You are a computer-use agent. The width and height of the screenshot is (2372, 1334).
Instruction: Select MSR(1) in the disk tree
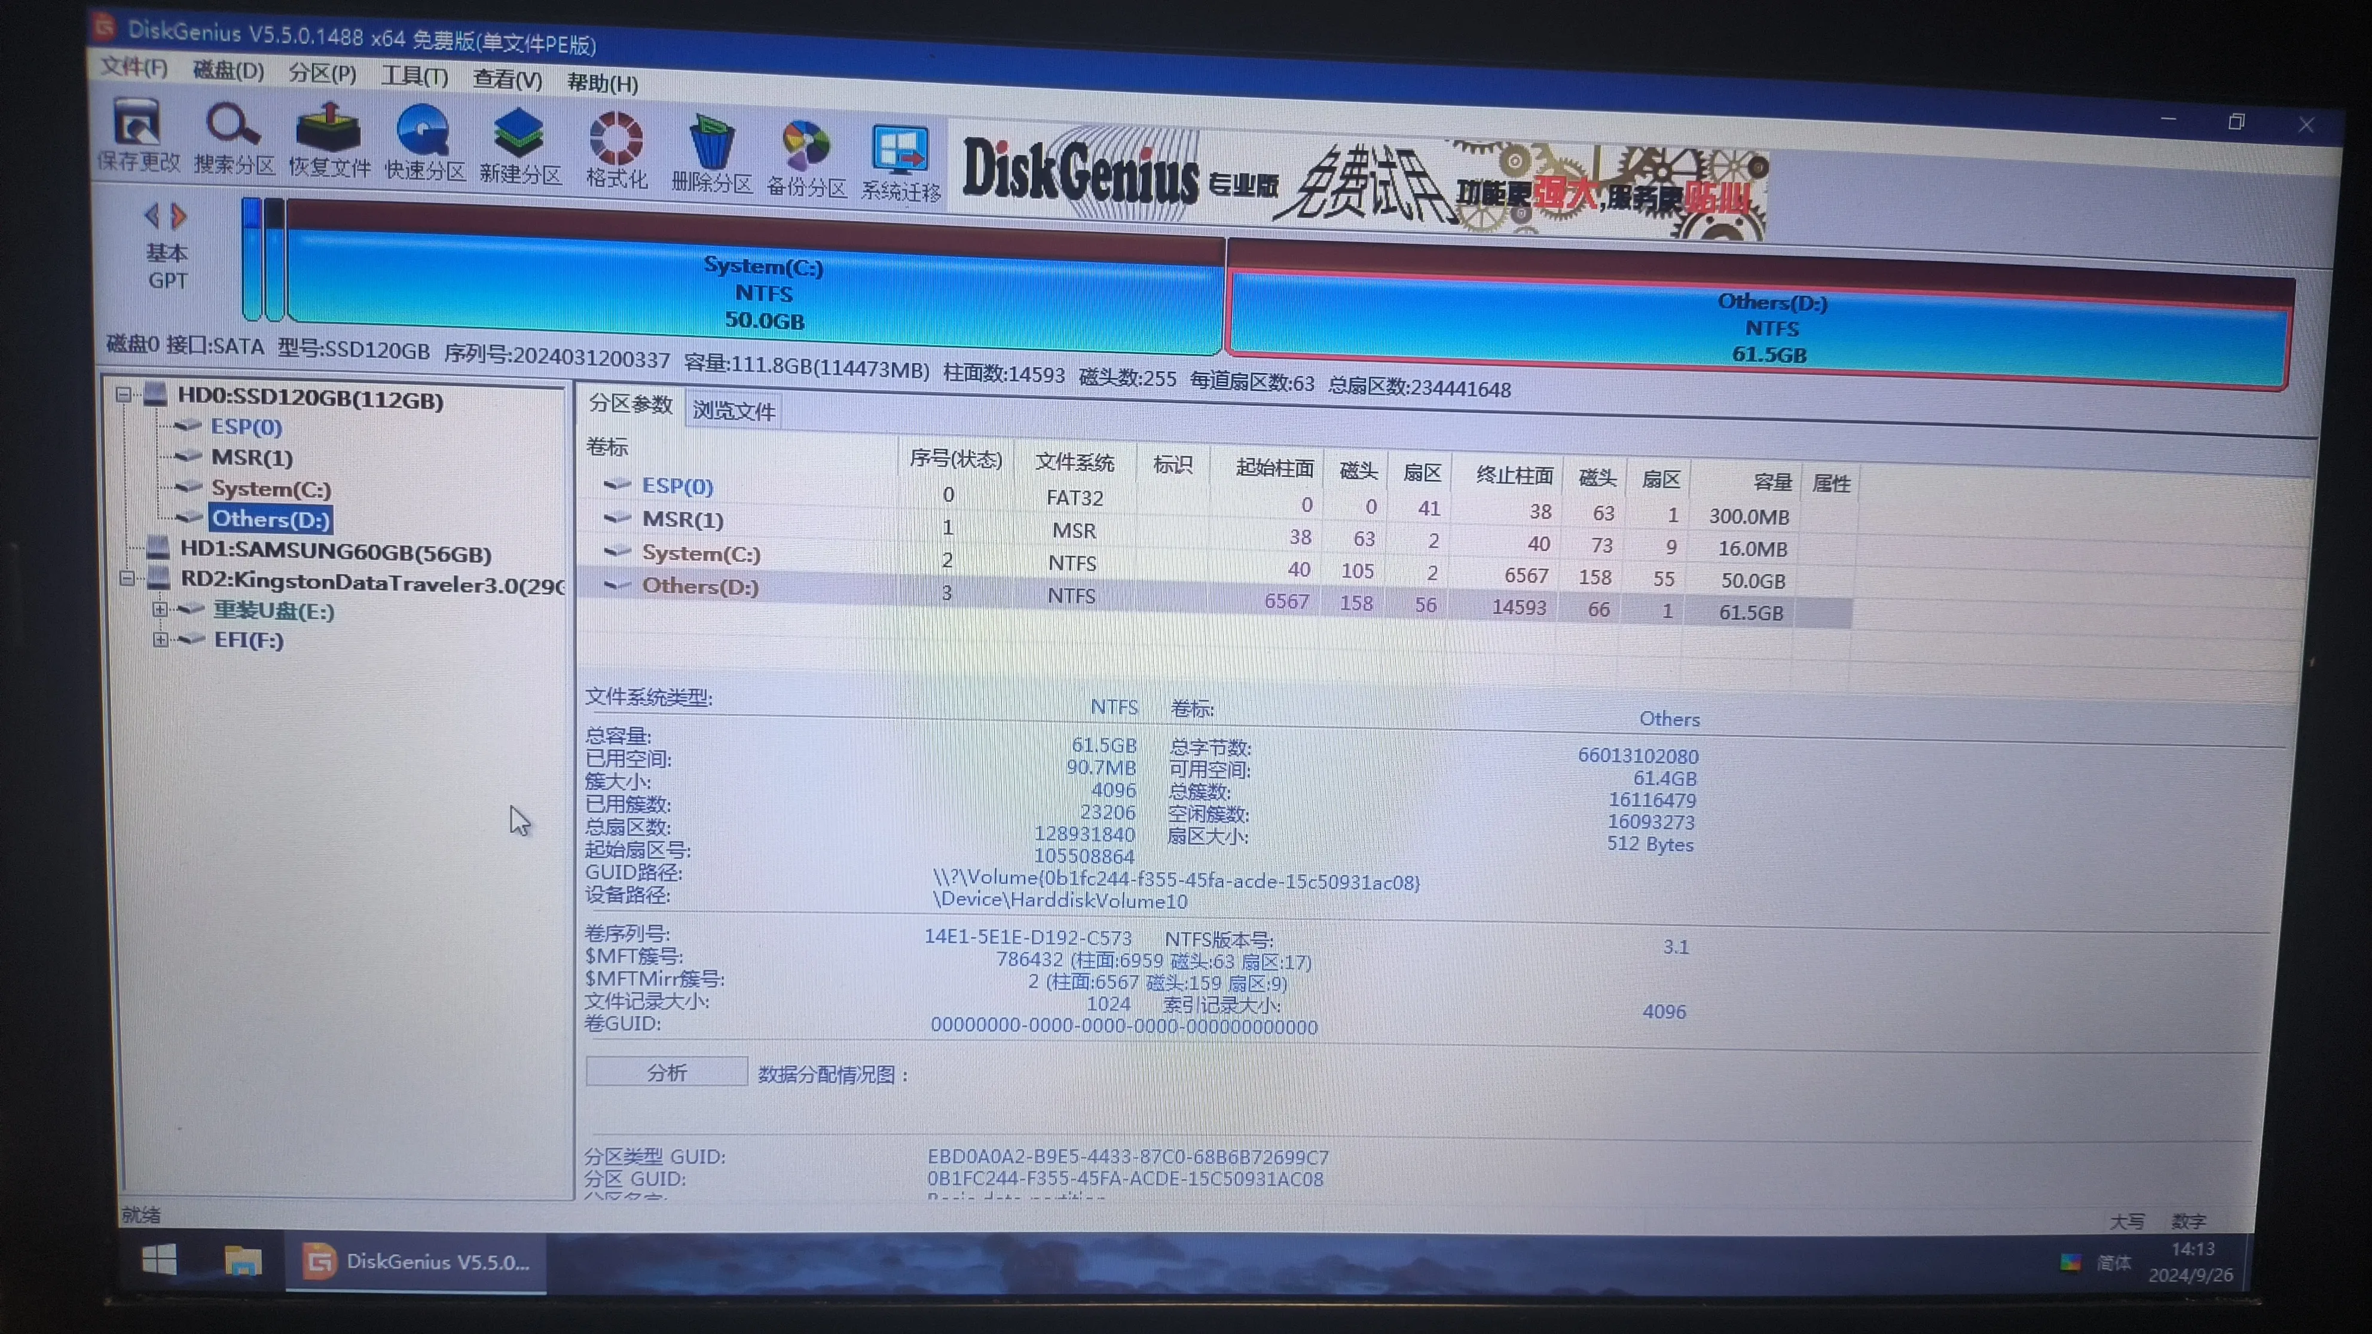252,457
